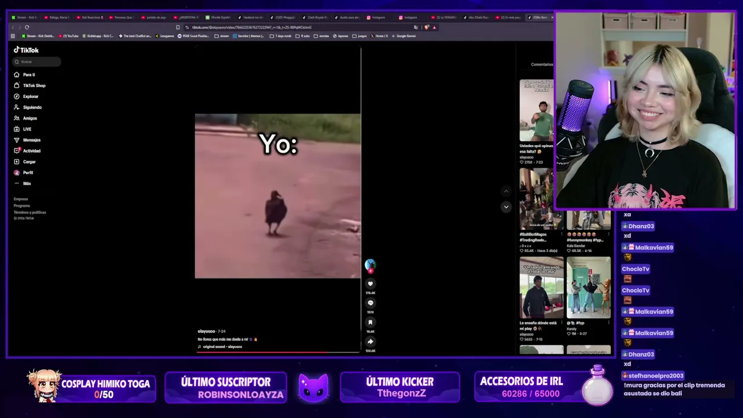Open the Lessgames bookmark
Viewport: 743px width, 418px height.
click(x=165, y=36)
